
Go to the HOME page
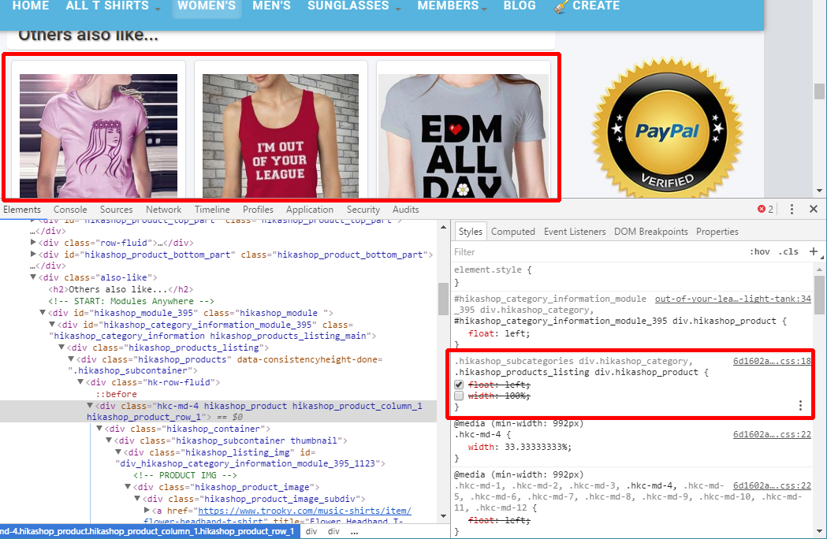31,6
